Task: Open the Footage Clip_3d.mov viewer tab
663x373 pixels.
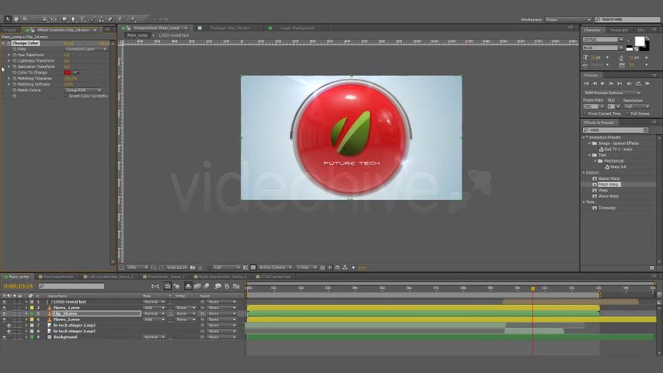Action: 229,28
